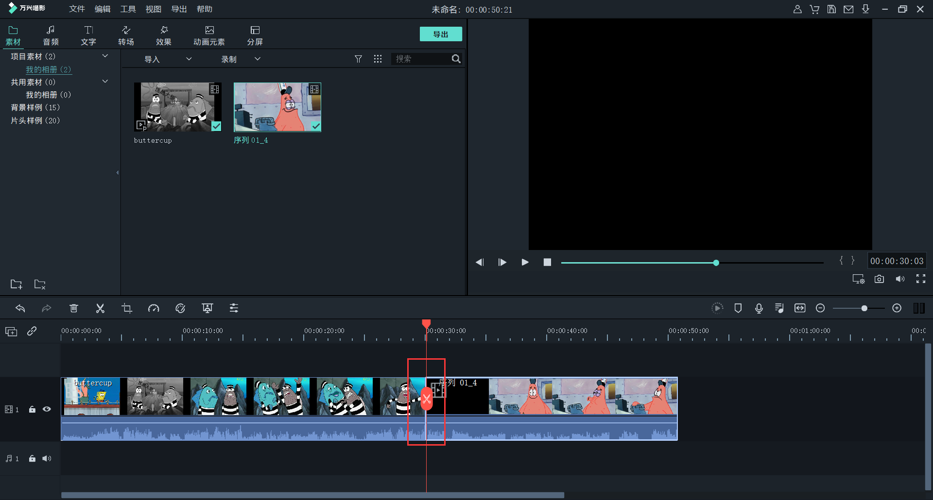Click the delete trash icon
Screen dimensions: 933x500
[73, 308]
